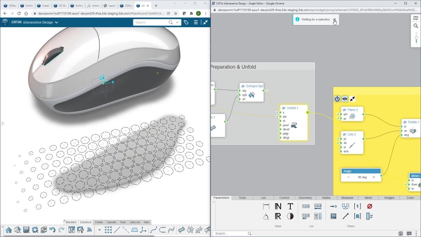Toggle visibility eye on Extrapol Spli node

tap(243, 86)
